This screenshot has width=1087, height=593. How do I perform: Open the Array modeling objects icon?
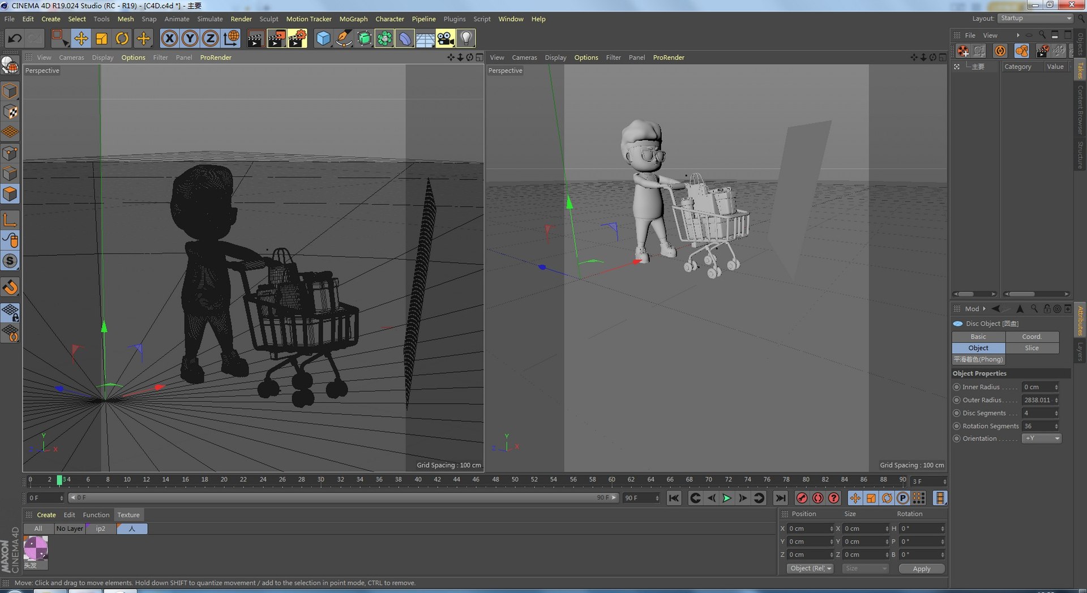(x=384, y=38)
